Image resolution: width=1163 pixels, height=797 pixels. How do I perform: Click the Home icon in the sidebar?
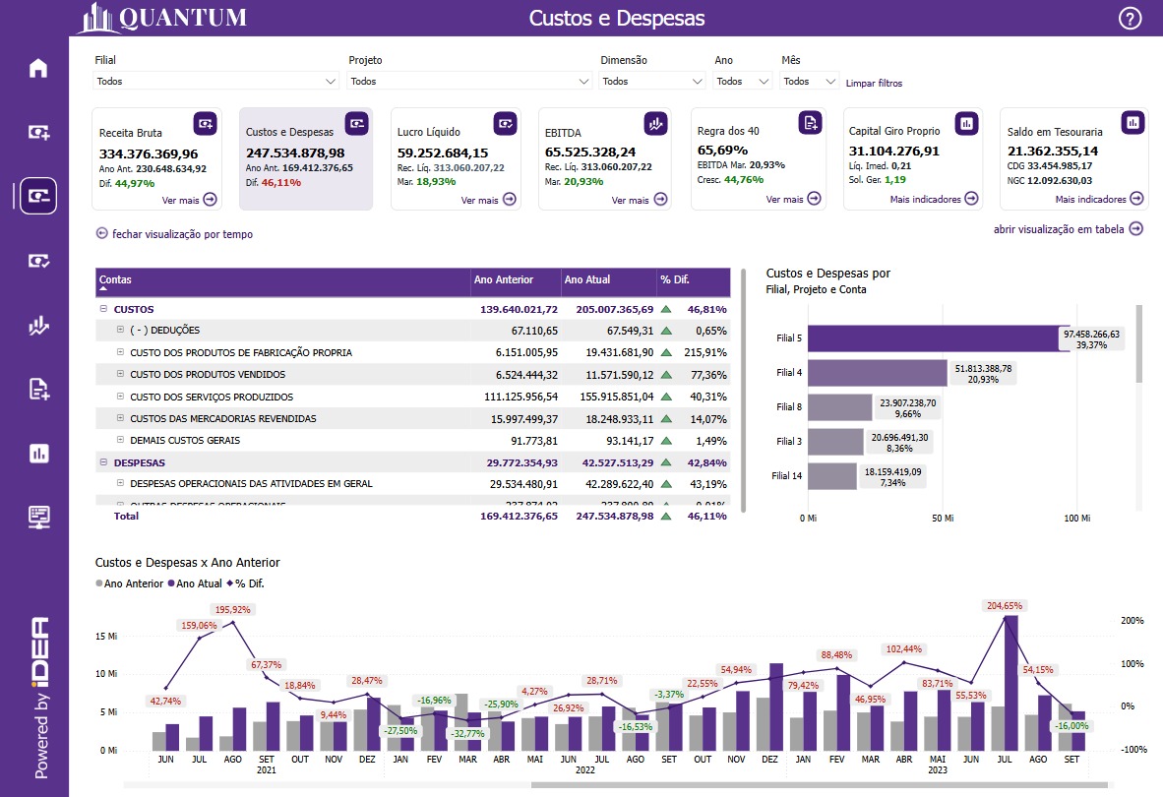[x=38, y=68]
